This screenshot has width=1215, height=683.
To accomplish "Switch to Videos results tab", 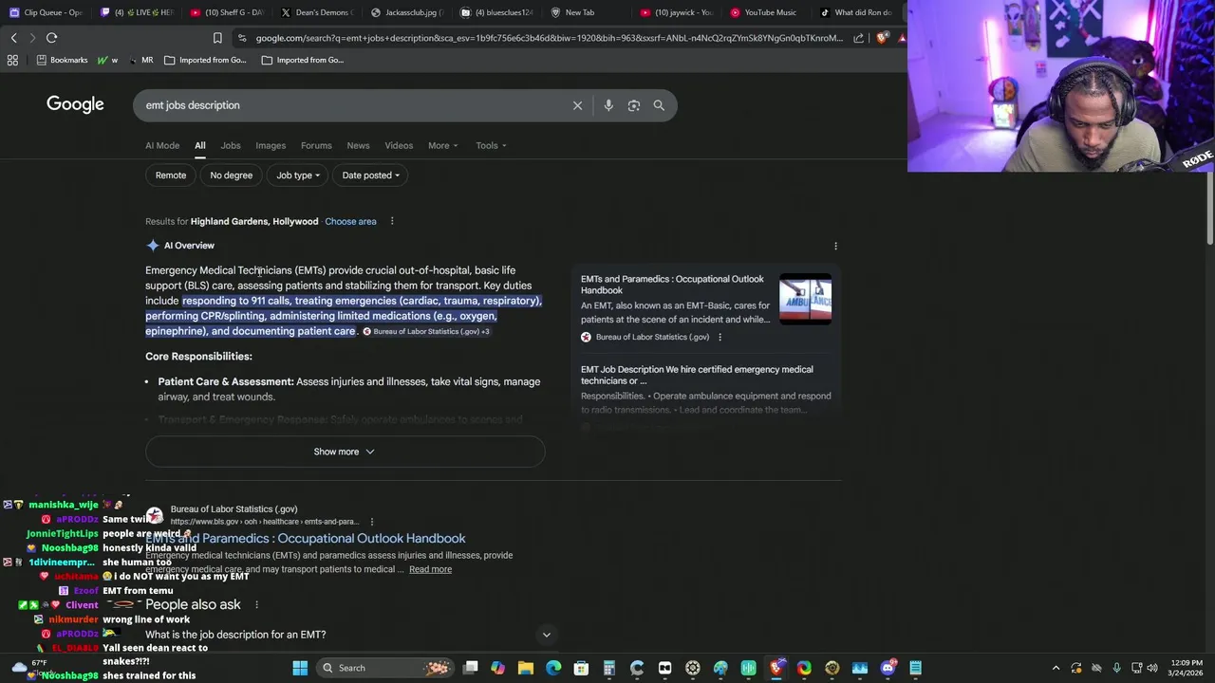I will (x=399, y=145).
